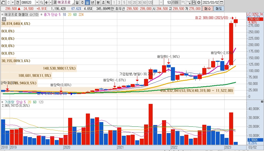This screenshot has width=264, height=151.
Task: Click the 에코프로 stock name field
Action: [x=65, y=2]
